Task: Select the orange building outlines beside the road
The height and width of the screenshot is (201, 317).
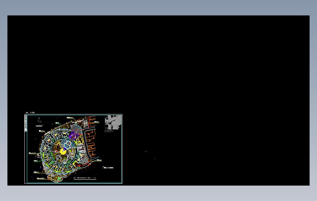Action: tap(90, 144)
